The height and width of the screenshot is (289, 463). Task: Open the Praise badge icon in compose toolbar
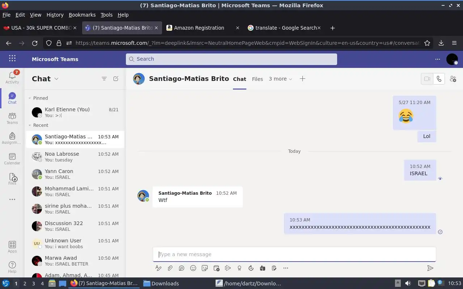click(239, 268)
